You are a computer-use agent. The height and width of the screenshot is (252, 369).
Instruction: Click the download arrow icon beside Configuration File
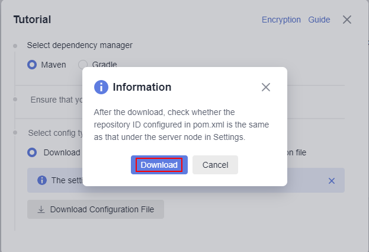coord(41,209)
